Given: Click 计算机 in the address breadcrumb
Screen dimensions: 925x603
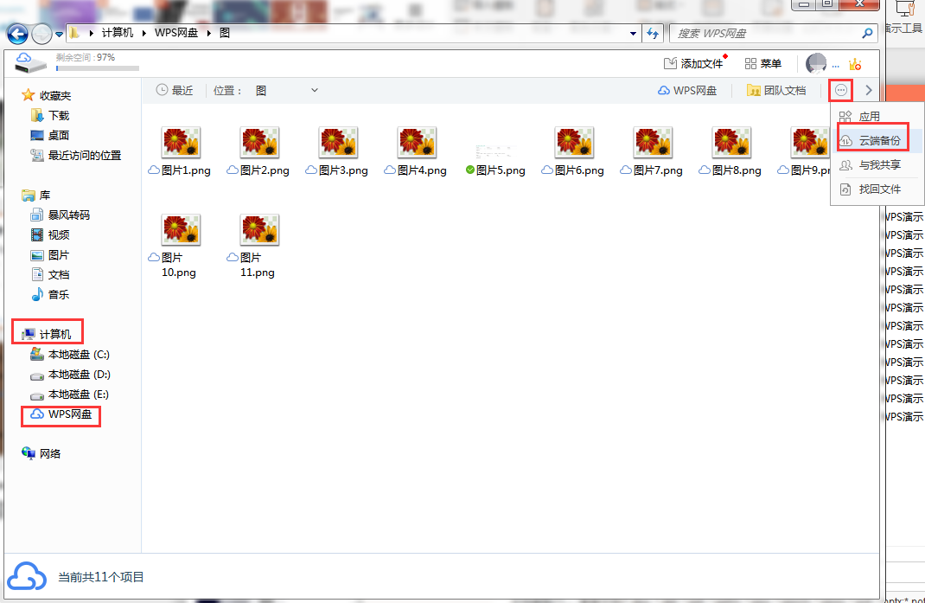Looking at the screenshot, I should point(118,33).
